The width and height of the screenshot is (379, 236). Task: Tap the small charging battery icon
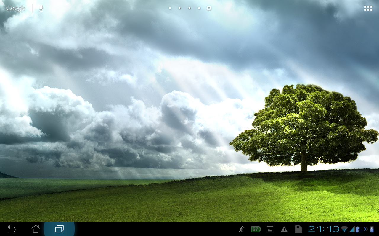point(372,229)
